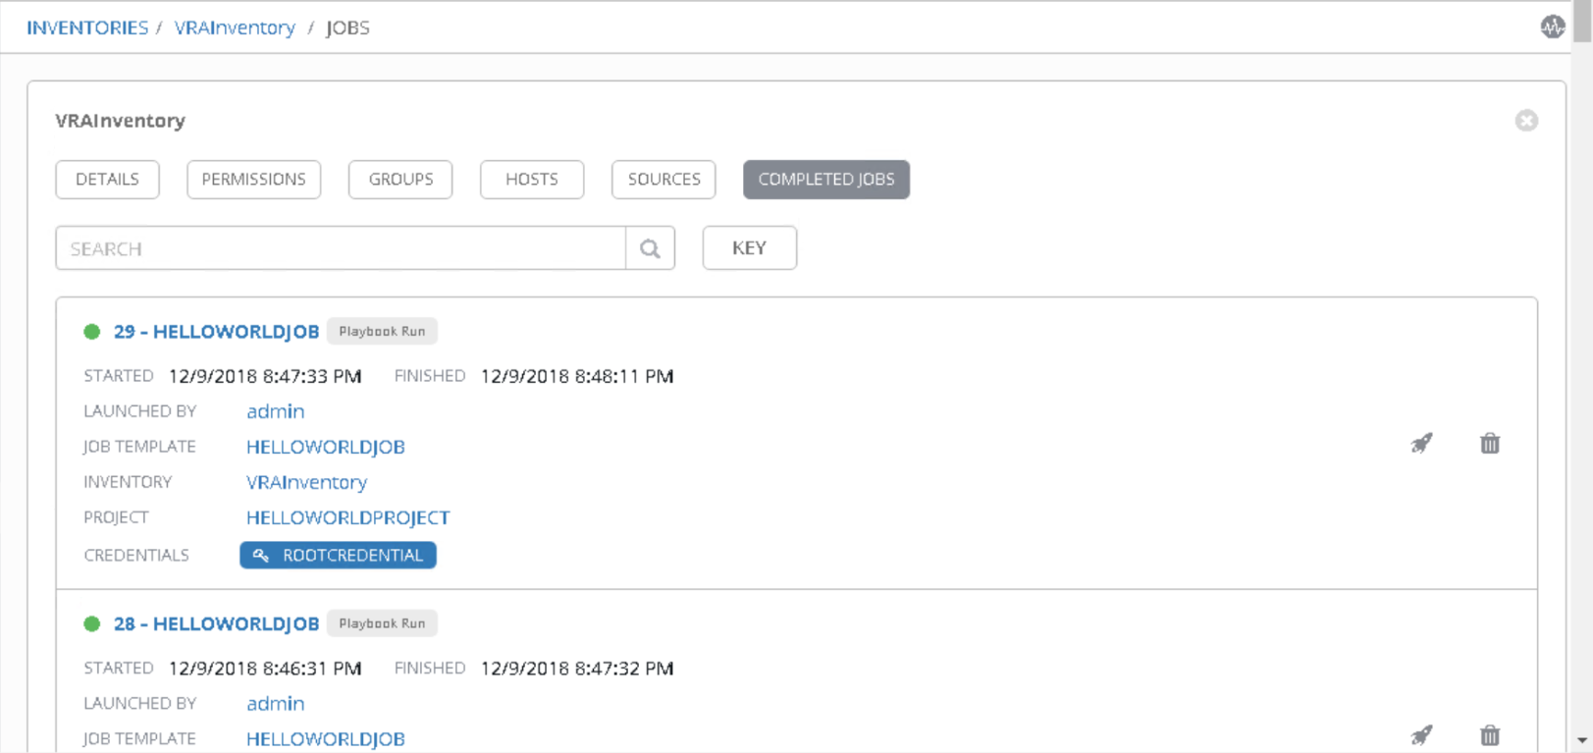Viewport: 1593px width, 753px height.
Task: Click the search magnifier icon
Action: coord(650,248)
